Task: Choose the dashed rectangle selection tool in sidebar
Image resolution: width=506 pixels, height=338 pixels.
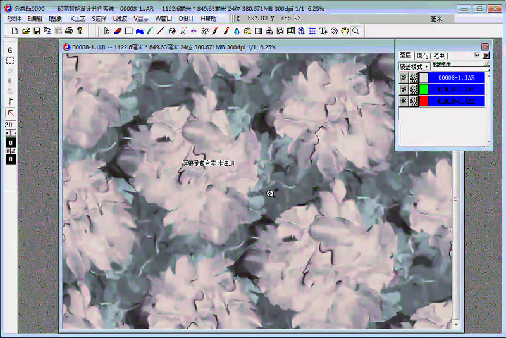Action: click(10, 61)
